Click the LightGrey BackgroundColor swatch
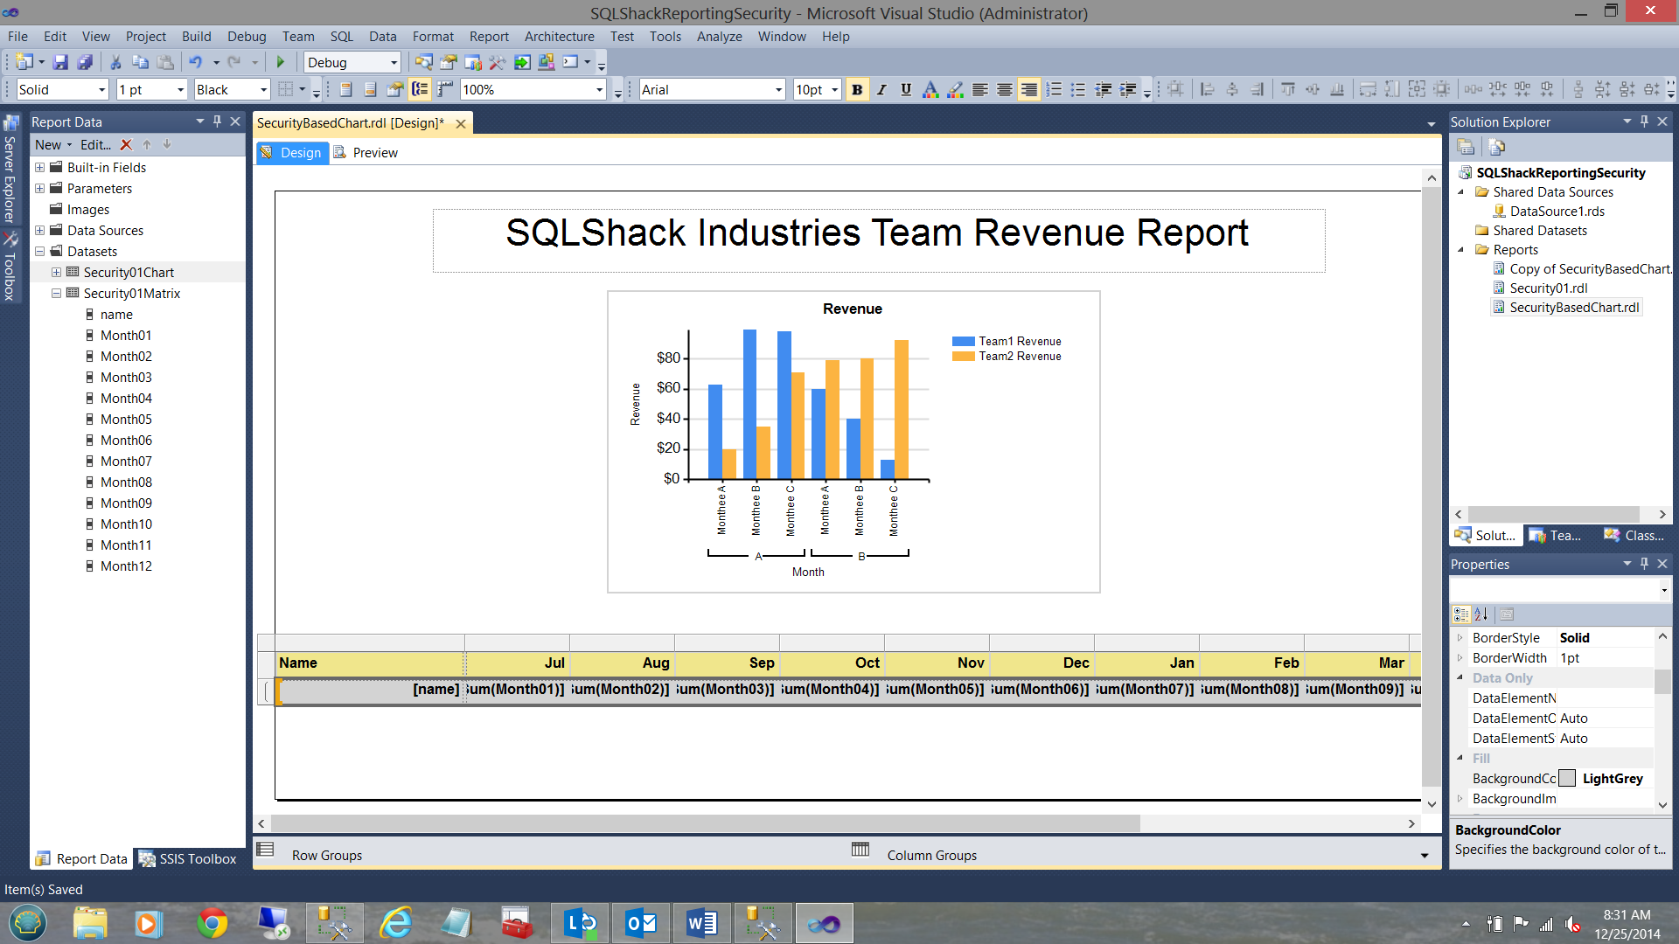1679x944 pixels. click(x=1567, y=778)
